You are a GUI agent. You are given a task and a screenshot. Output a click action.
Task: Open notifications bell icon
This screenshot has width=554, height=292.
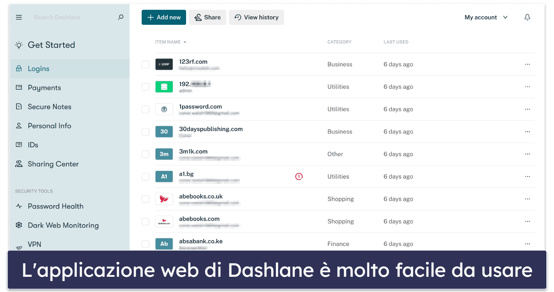(527, 17)
